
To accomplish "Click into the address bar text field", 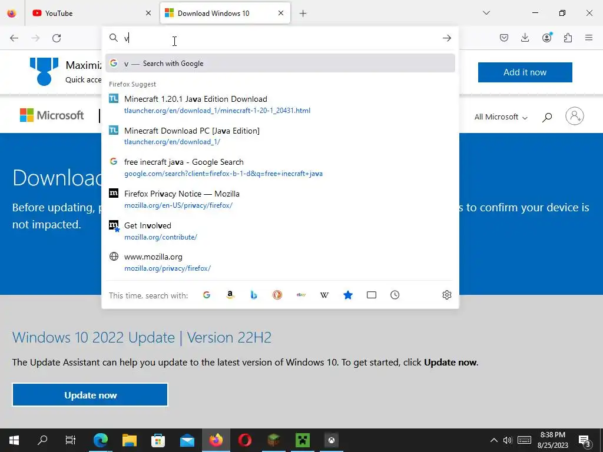I will pos(281,38).
